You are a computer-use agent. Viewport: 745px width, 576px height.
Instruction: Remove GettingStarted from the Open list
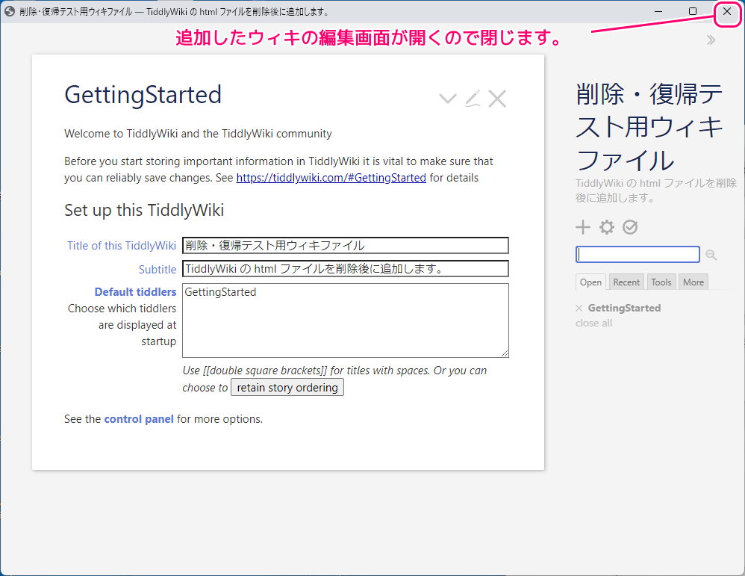[x=579, y=308]
